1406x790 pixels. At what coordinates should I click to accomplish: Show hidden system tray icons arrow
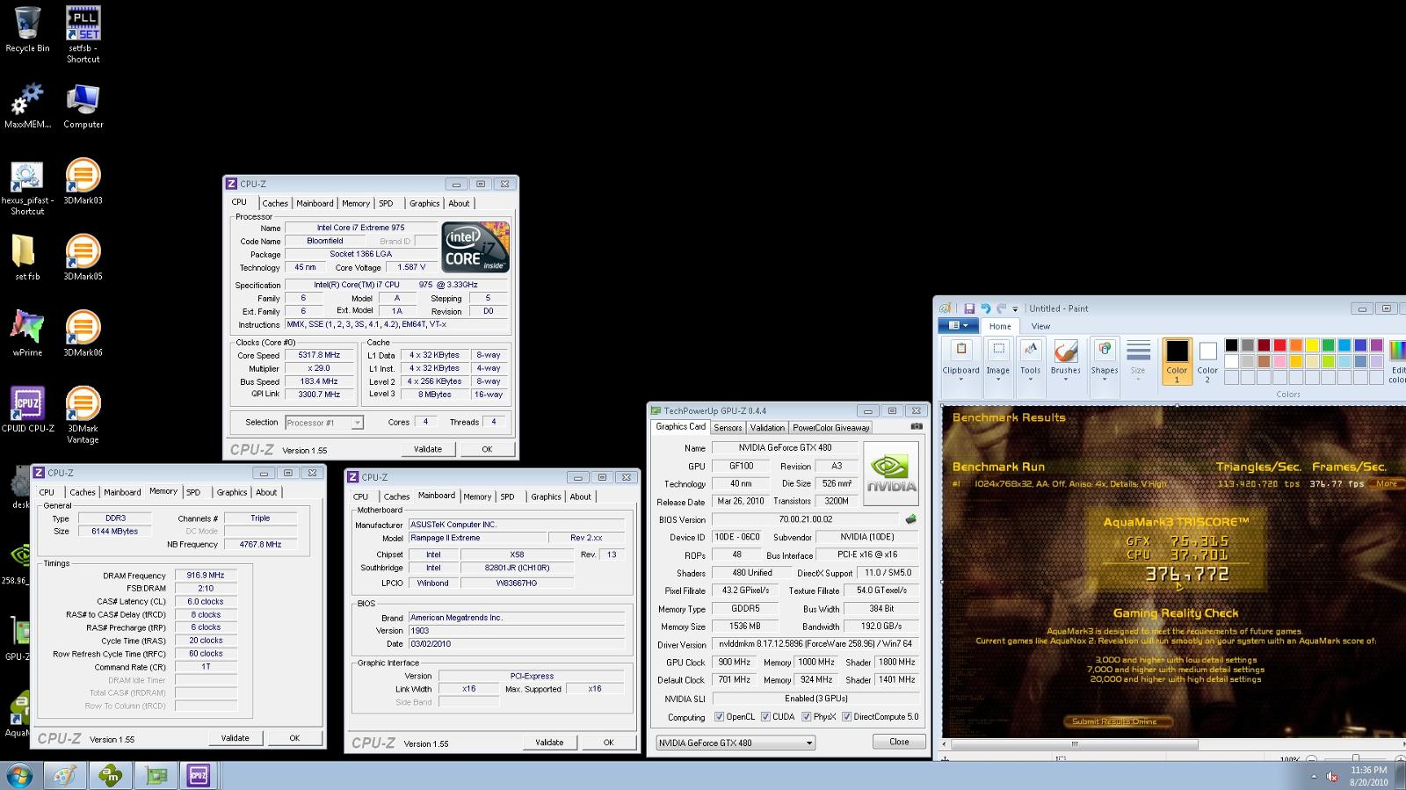(1315, 777)
